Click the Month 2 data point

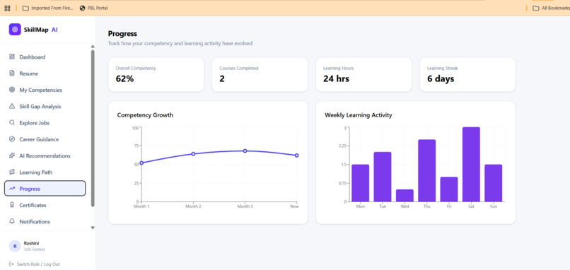(x=193, y=153)
